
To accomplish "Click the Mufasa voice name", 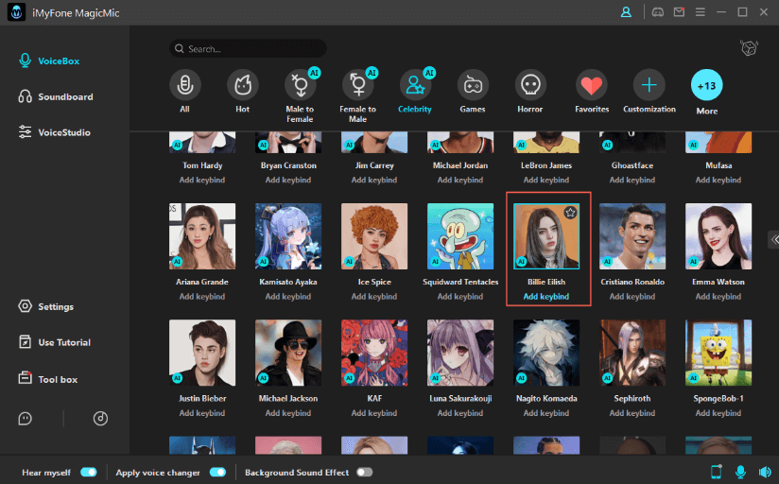I will [x=718, y=165].
